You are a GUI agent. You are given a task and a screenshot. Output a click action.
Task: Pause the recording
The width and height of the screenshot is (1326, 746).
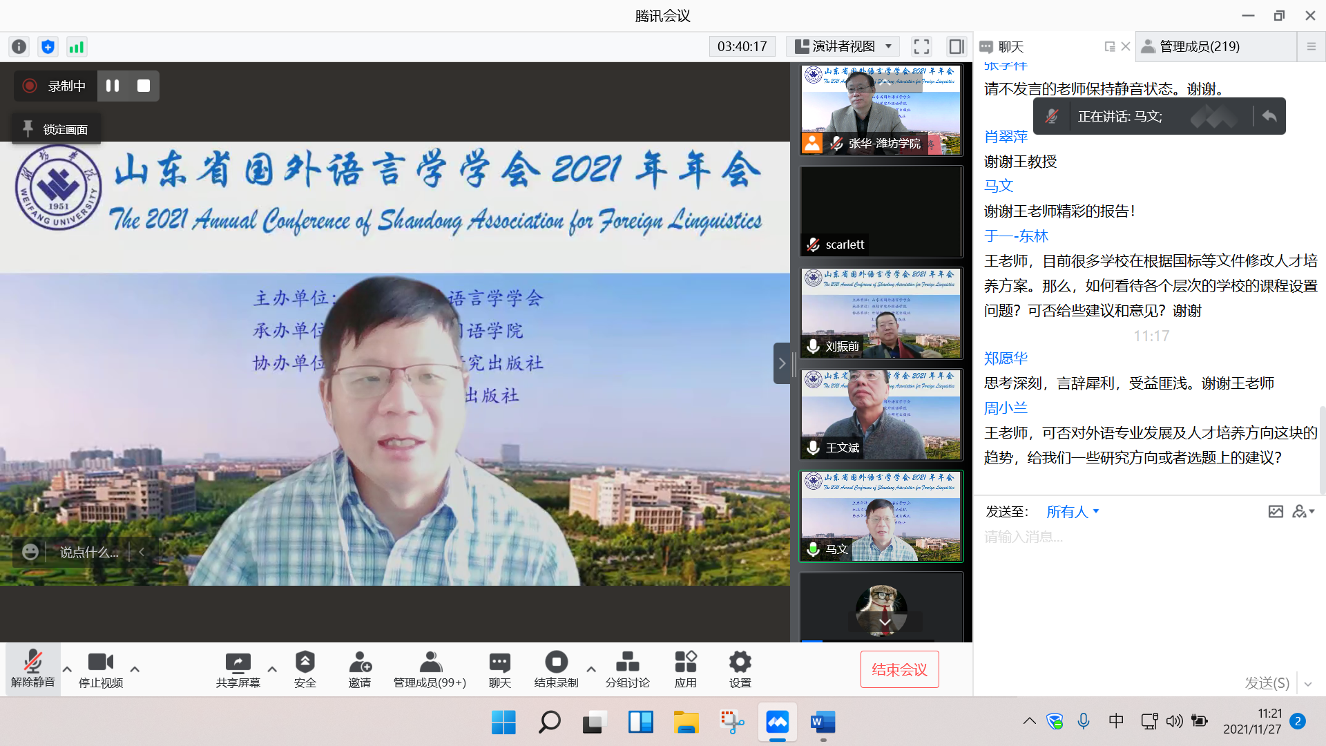[113, 86]
